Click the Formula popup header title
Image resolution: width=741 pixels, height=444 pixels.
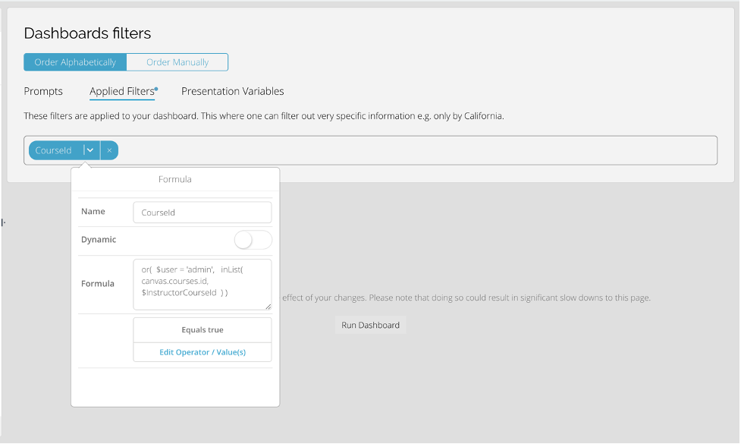[175, 180]
